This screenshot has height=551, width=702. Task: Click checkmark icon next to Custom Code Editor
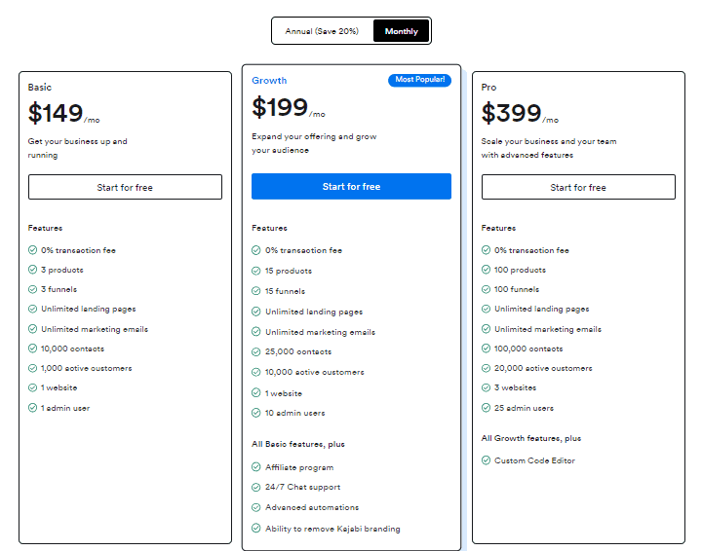(486, 460)
